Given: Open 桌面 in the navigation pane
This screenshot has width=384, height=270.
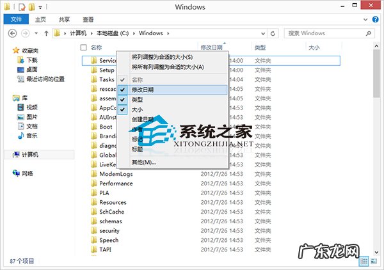Looking at the screenshot, I should [x=32, y=70].
